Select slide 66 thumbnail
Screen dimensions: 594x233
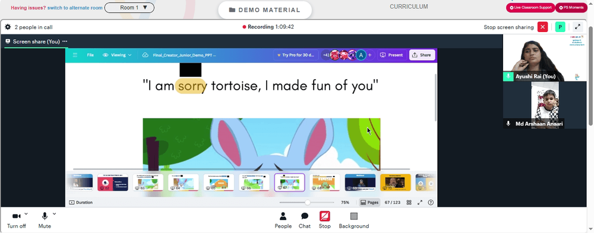point(254,182)
